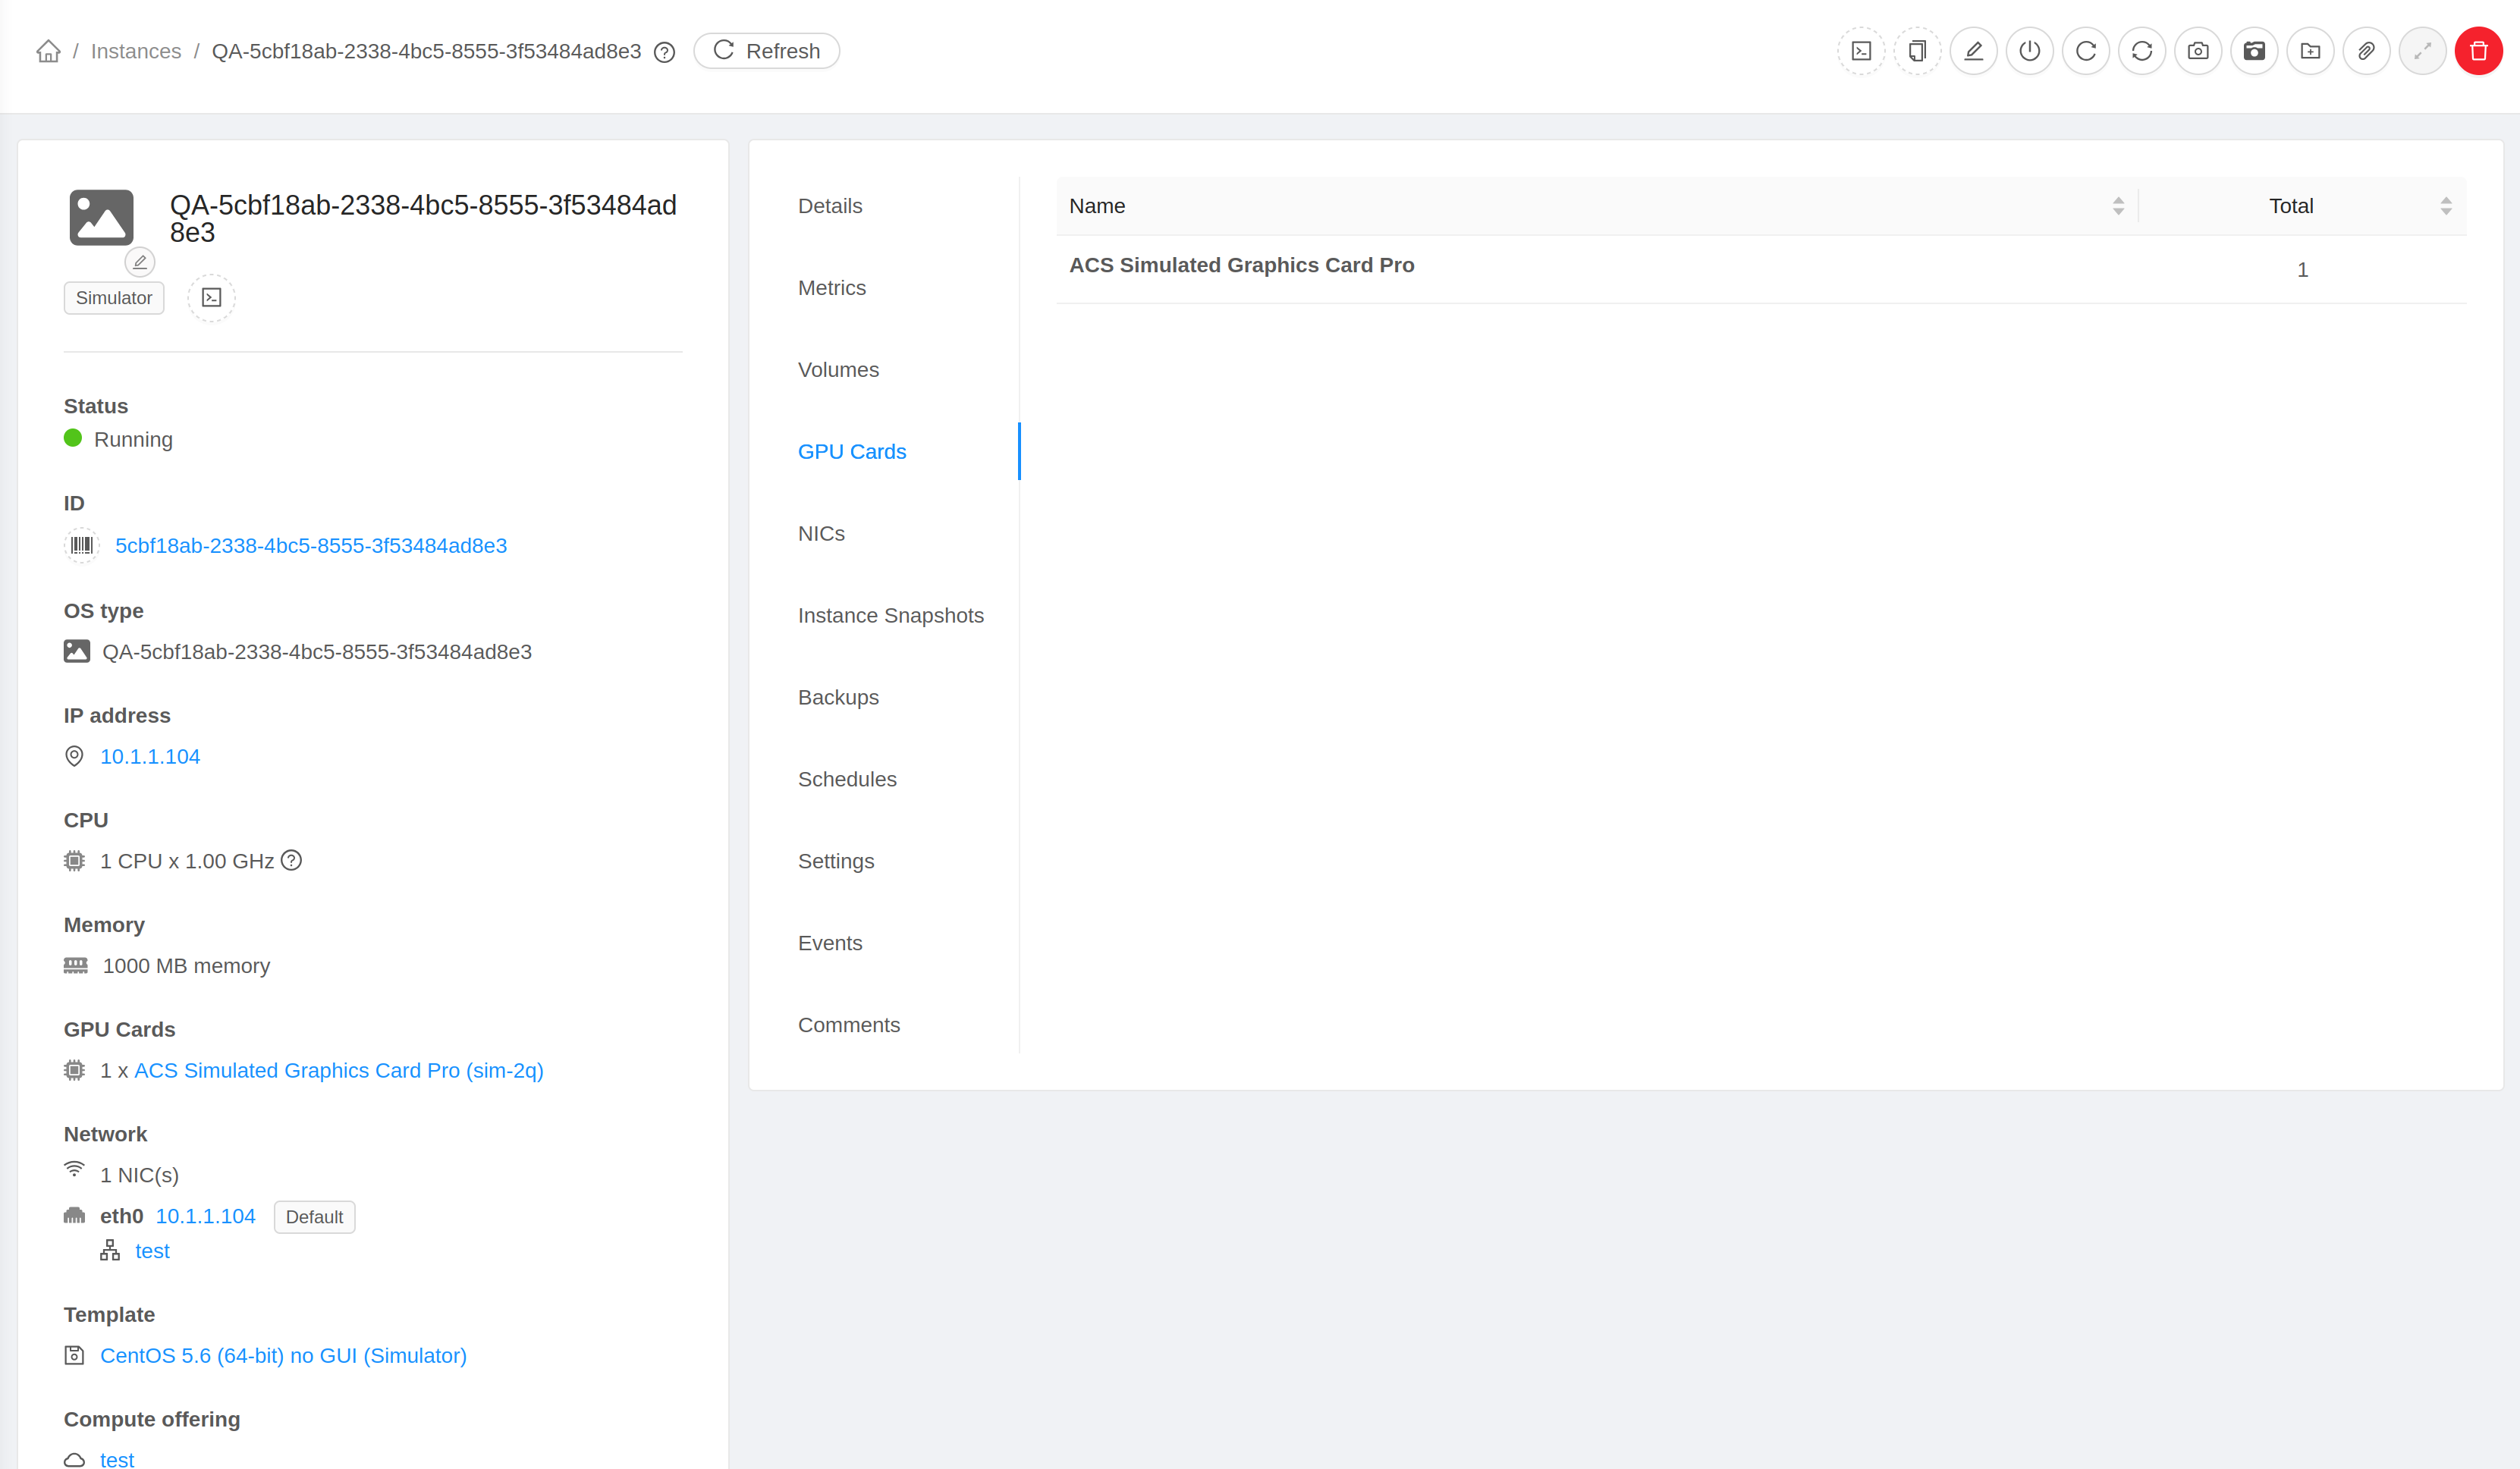
Task: Click the 1 NIC(s) text
Action: tap(140, 1176)
